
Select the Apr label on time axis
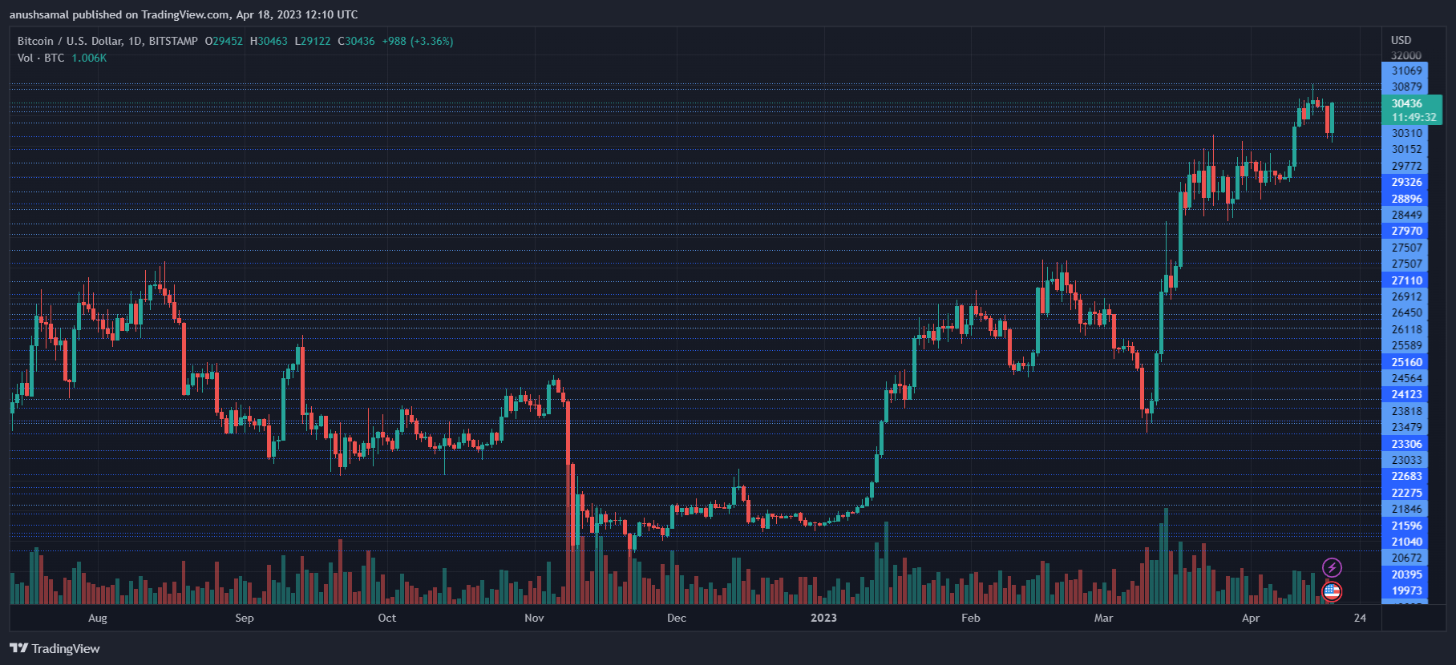tap(1251, 618)
